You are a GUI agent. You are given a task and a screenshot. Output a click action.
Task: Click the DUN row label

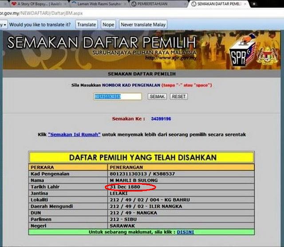tap(35, 213)
